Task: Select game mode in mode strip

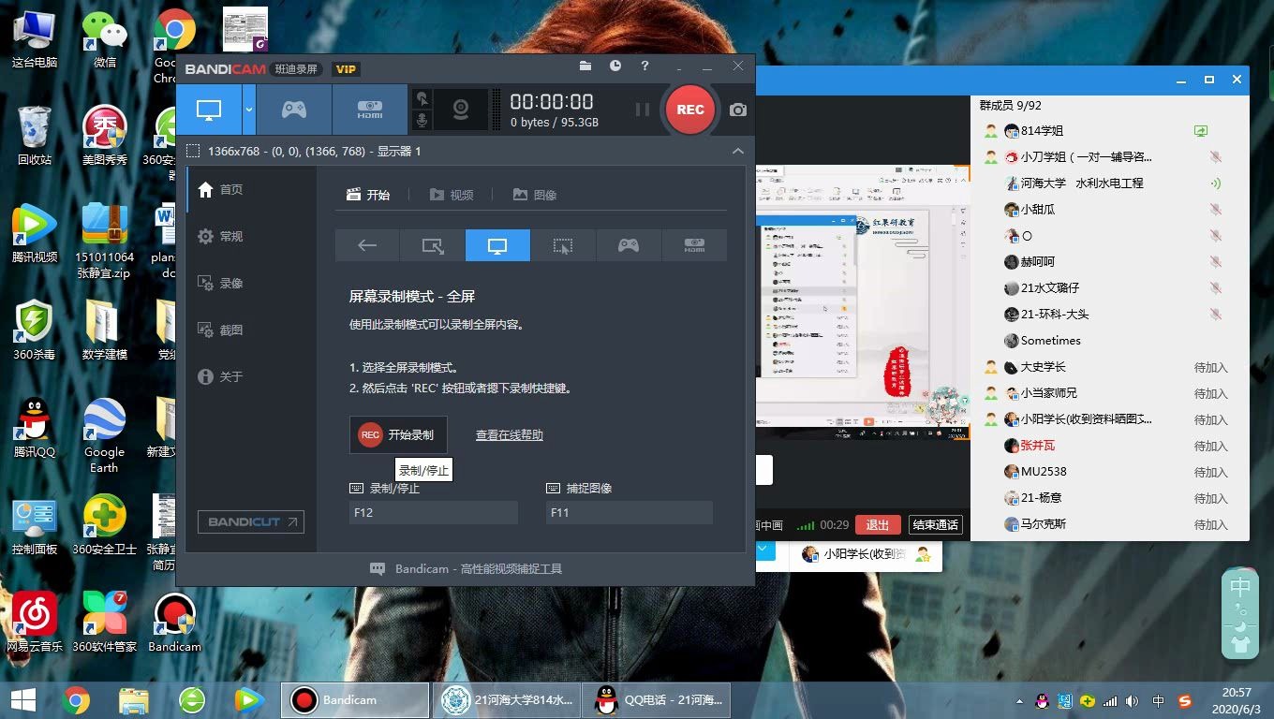Action: coord(629,245)
